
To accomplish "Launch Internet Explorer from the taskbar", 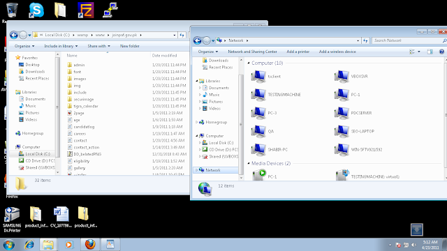I will coord(29,245).
